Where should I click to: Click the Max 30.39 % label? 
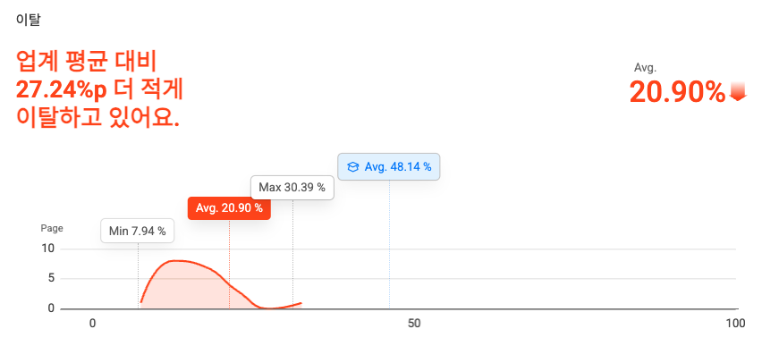click(x=292, y=188)
